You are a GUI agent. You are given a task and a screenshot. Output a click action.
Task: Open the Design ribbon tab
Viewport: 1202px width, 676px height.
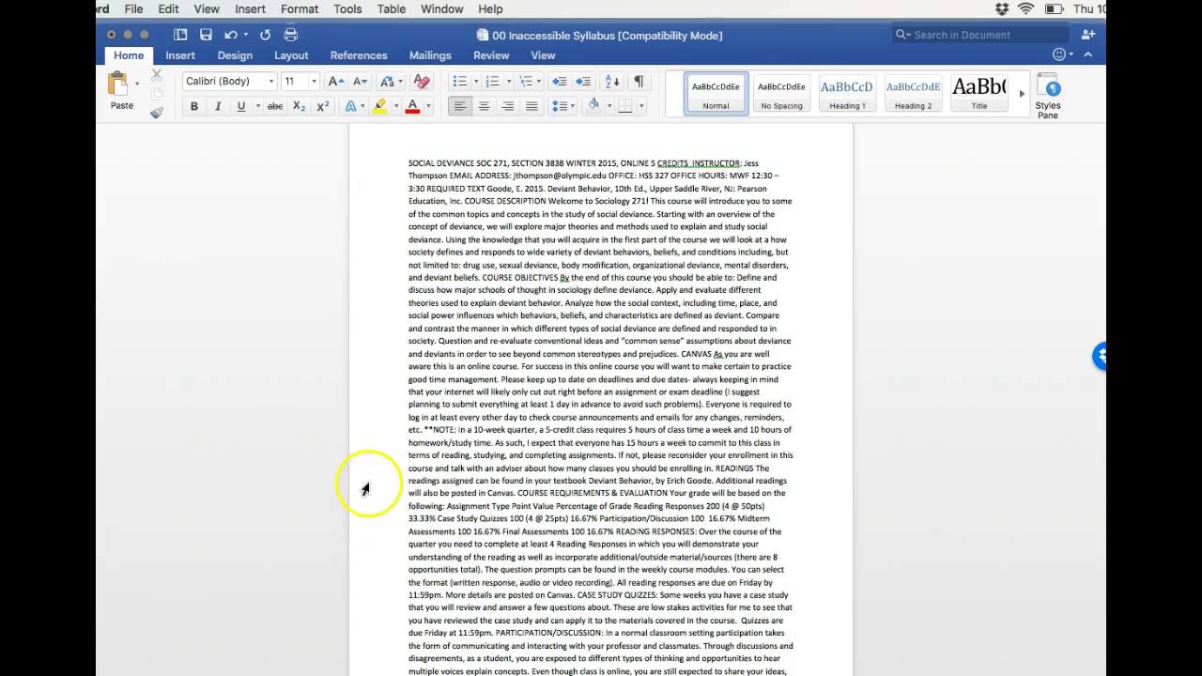[235, 55]
